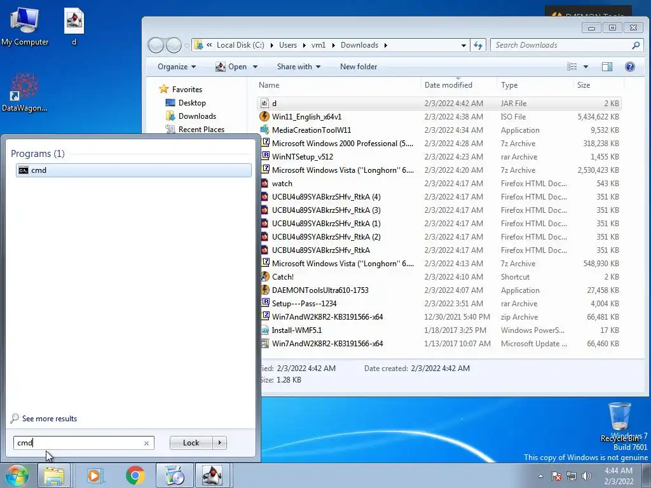
Task: Refresh the Downloads folder view
Action: 478,45
